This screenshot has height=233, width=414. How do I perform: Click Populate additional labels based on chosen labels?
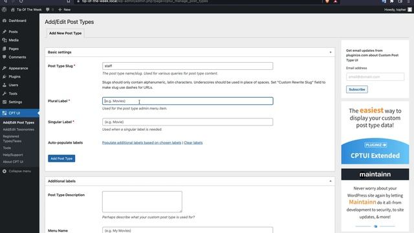point(142,142)
